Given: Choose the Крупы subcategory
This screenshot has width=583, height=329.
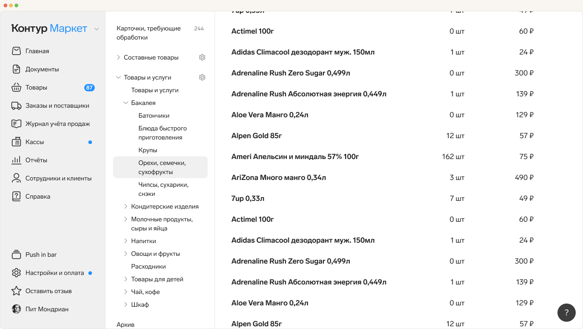Looking at the screenshot, I should (148, 150).
